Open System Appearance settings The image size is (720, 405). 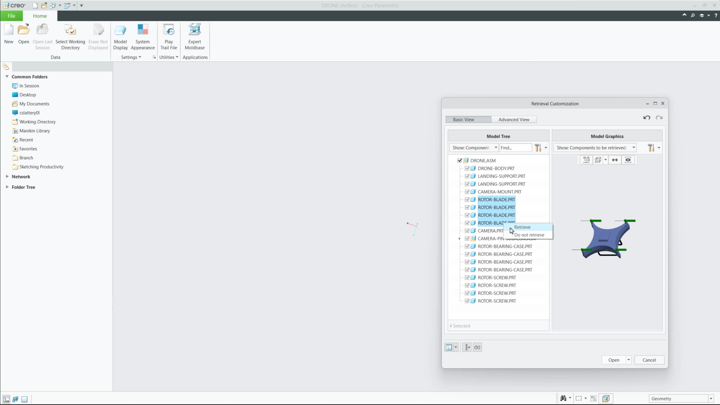pyautogui.click(x=142, y=37)
